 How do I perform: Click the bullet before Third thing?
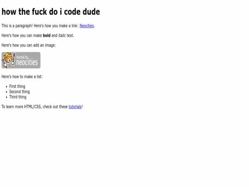(6, 97)
